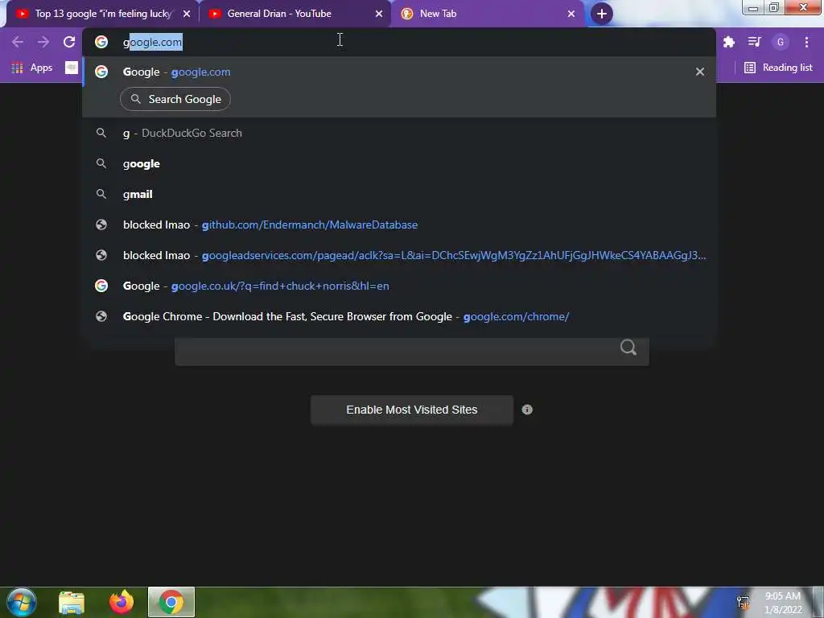The width and height of the screenshot is (824, 618).
Task: Open the profile avatar G icon
Action: pyautogui.click(x=781, y=42)
